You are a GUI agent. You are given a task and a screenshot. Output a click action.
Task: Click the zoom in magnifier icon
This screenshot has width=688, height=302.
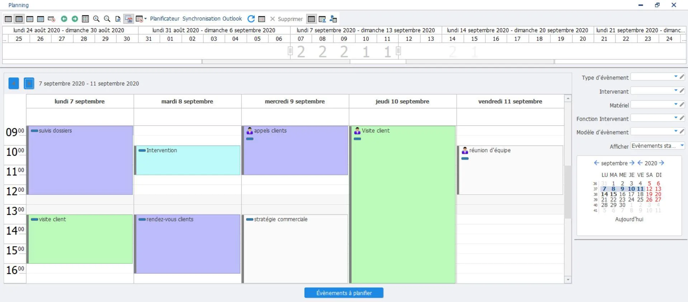click(96, 19)
